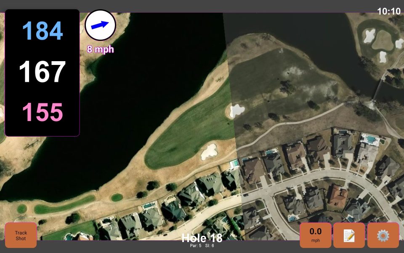This screenshot has height=253, width=404.
Task: Select the 8 mph wind speed label
Action: coord(100,49)
